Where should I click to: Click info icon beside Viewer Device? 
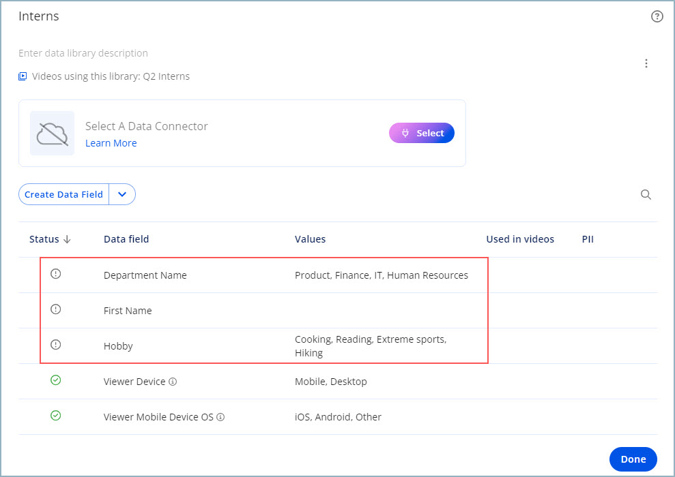point(173,382)
